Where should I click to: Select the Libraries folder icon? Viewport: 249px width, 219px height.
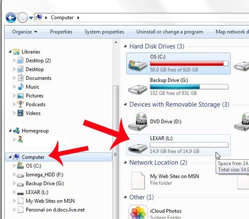coord(16,52)
